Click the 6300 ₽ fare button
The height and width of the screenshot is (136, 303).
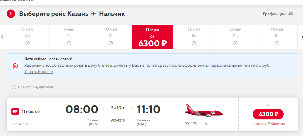268,114
